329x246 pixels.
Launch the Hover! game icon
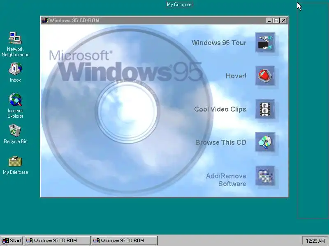pos(265,76)
